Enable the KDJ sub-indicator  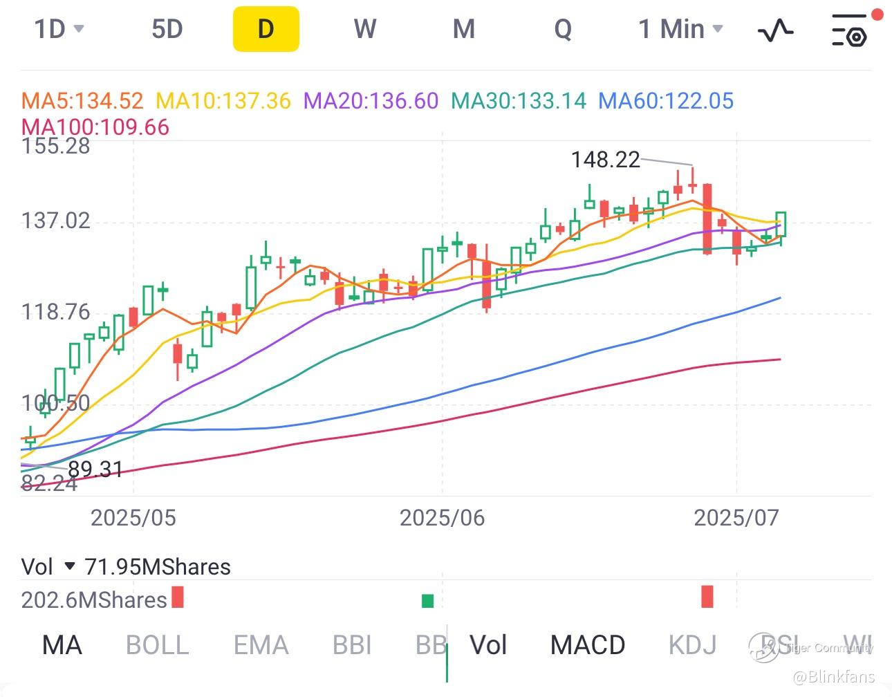692,645
